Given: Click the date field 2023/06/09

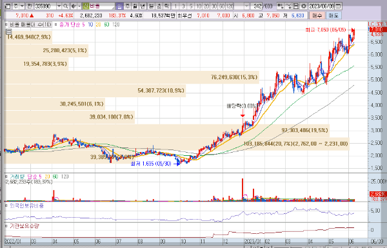Looking at the screenshot, I should pyautogui.click(x=322, y=6).
